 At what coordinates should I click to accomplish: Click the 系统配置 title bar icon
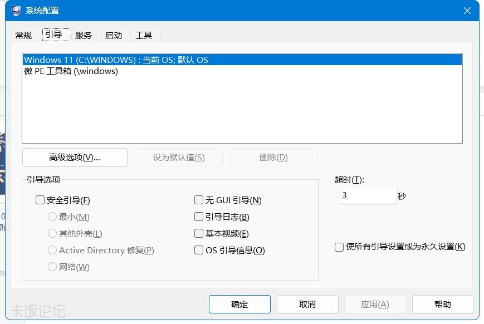(16, 11)
